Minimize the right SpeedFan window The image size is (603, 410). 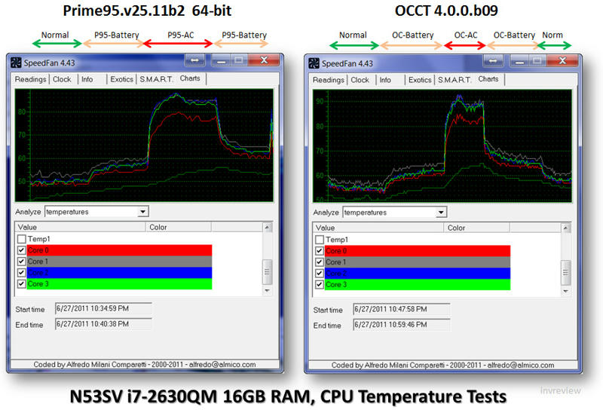[x=519, y=61]
